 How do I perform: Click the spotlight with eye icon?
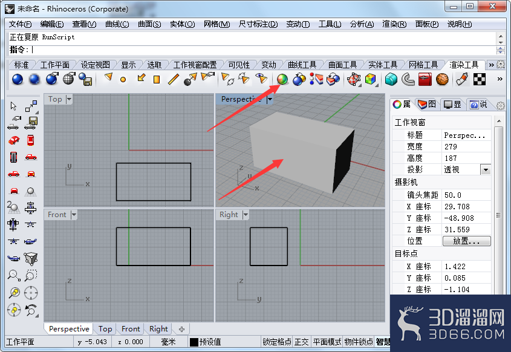tap(261, 79)
